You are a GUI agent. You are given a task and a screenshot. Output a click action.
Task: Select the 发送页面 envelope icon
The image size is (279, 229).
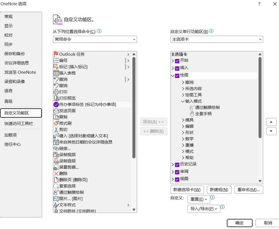click(56, 111)
